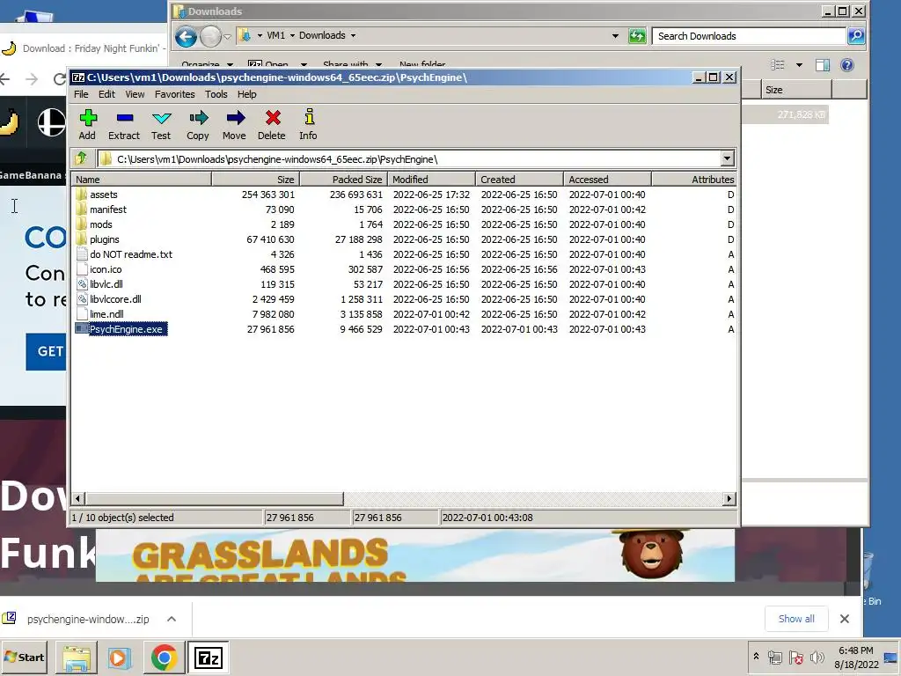Open the Explorer address history dropdown
This screenshot has height=676, width=901.
[x=615, y=35]
